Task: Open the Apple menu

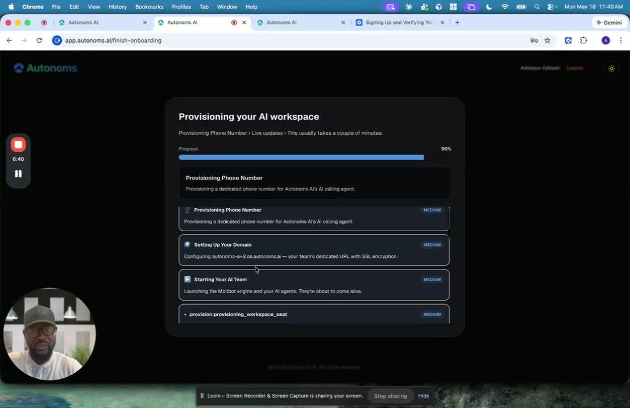Action: click(x=11, y=7)
